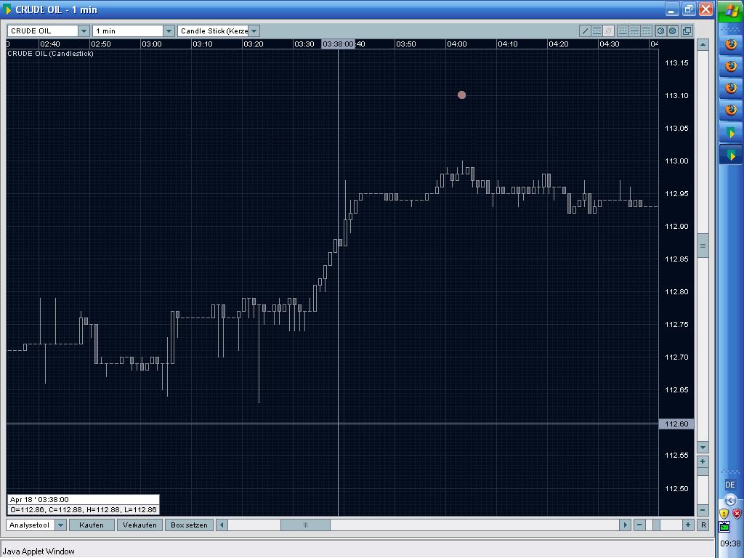The image size is (744, 558).
Task: Click the 113.00 price axis label
Action: (676, 161)
